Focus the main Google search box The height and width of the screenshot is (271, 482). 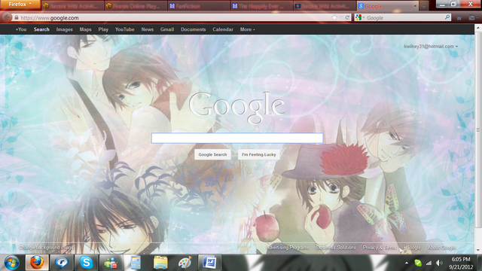tap(237, 139)
